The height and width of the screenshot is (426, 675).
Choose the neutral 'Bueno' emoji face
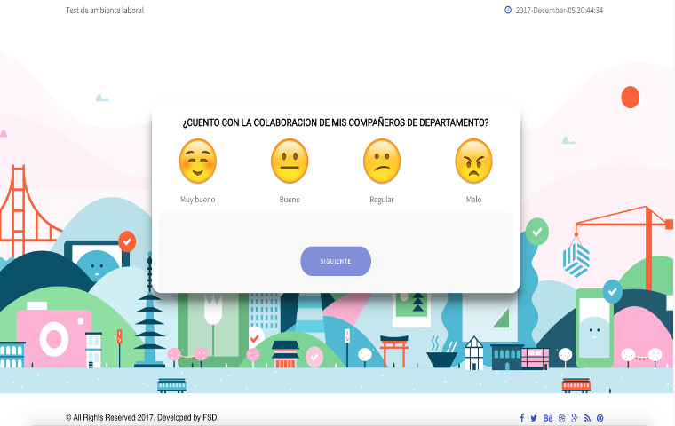(x=290, y=162)
